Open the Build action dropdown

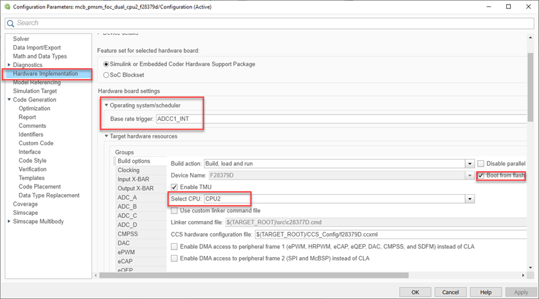tap(470, 163)
